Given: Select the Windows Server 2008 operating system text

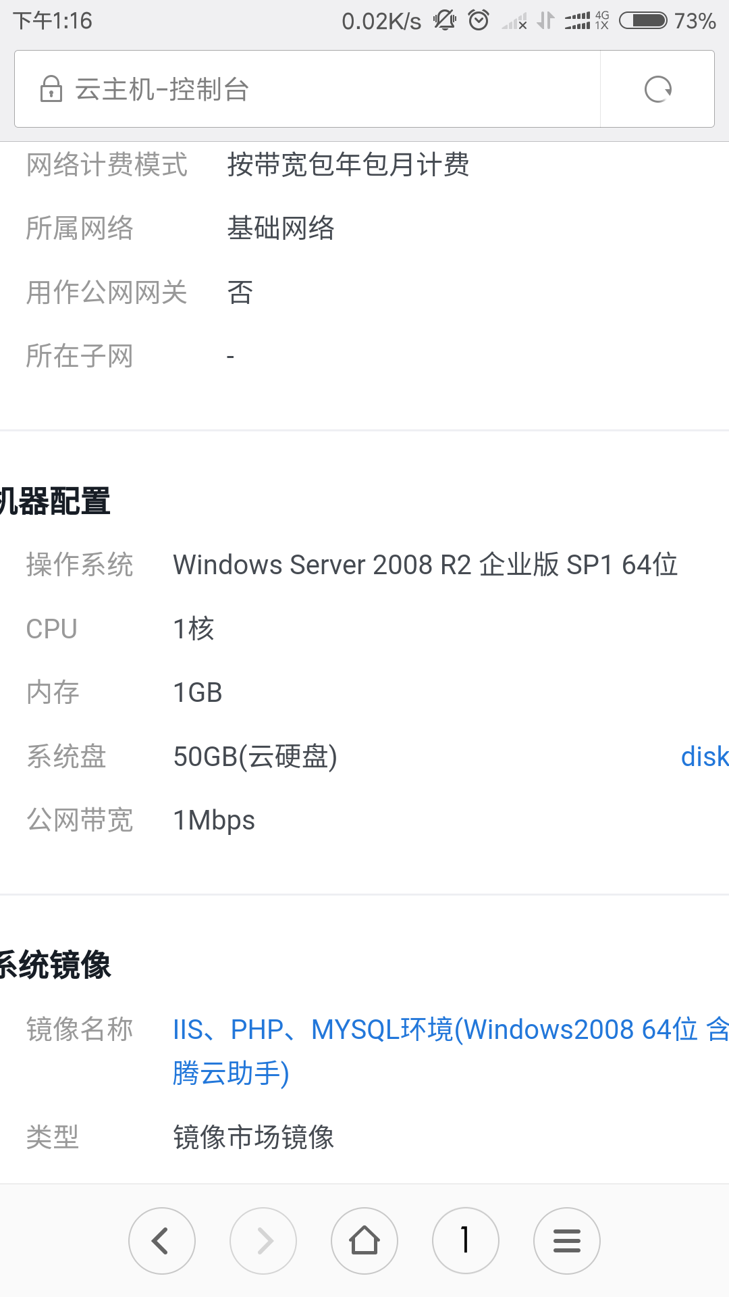Looking at the screenshot, I should (x=425, y=564).
